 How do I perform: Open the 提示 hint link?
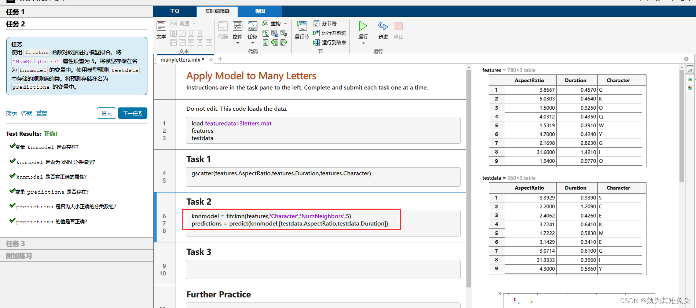11,113
